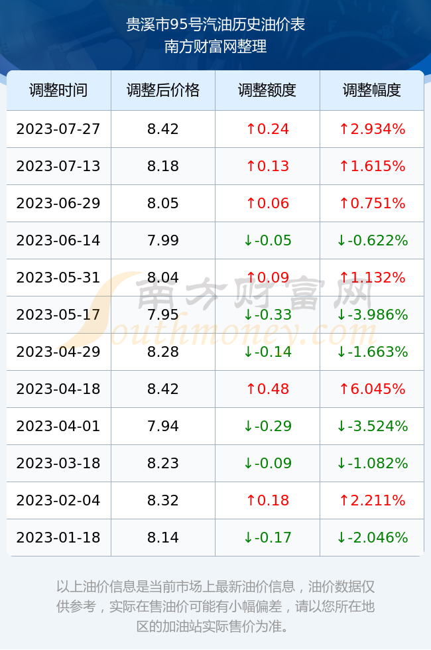Click the green down arrow -0.05 value
Image resolution: width=431 pixels, height=650 pixels.
[x=267, y=240]
